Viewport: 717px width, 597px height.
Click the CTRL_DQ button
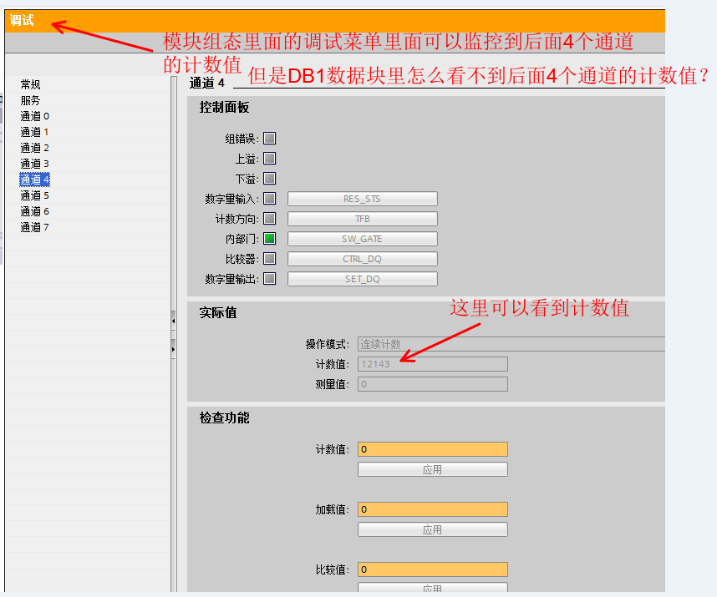[x=362, y=259]
